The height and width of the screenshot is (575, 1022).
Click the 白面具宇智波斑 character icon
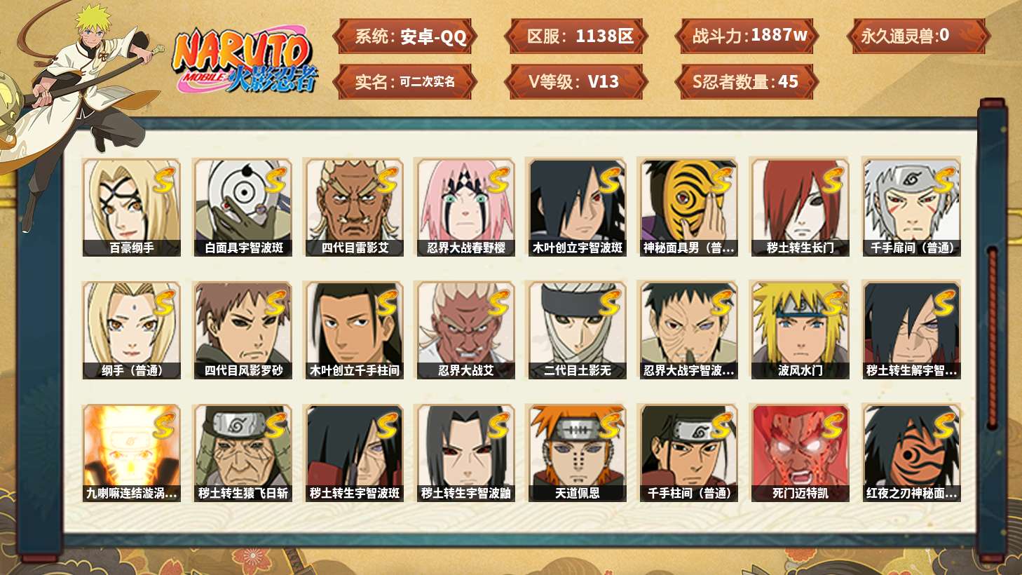(x=243, y=207)
